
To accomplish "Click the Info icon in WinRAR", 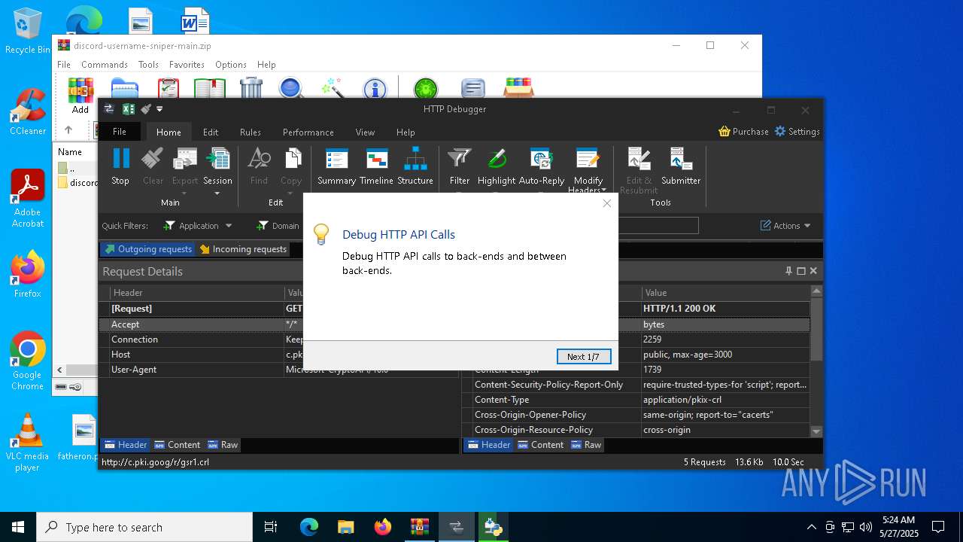I will [x=375, y=89].
